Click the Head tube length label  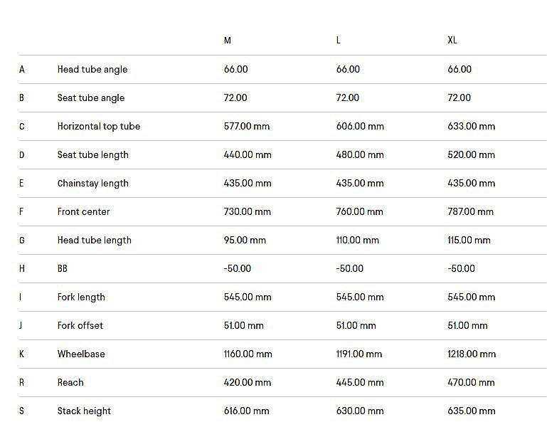tap(95, 240)
